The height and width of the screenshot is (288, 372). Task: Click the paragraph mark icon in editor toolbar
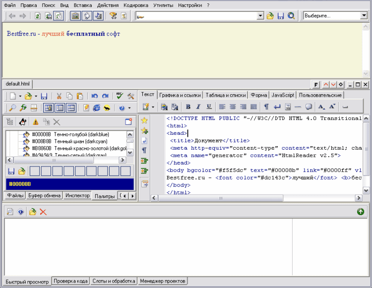266,107
